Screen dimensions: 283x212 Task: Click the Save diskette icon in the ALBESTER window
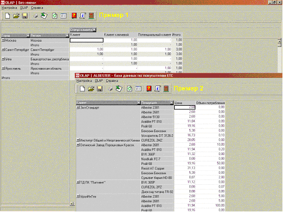(100, 89)
